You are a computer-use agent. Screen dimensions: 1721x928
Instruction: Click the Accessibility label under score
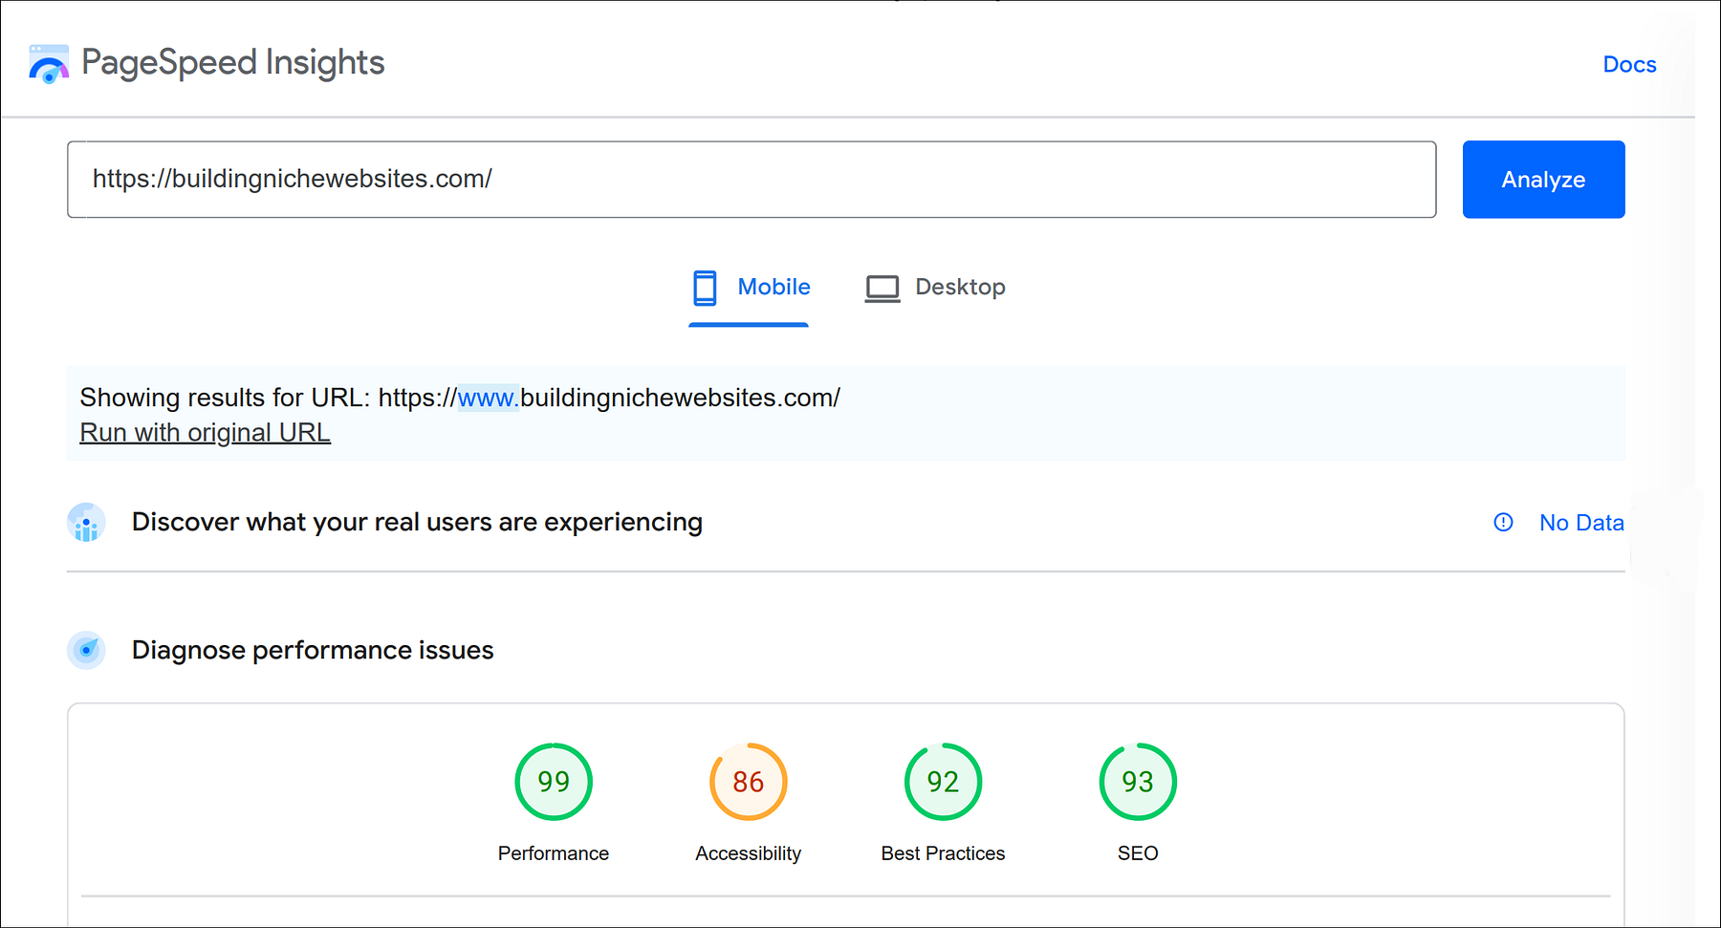(x=749, y=853)
